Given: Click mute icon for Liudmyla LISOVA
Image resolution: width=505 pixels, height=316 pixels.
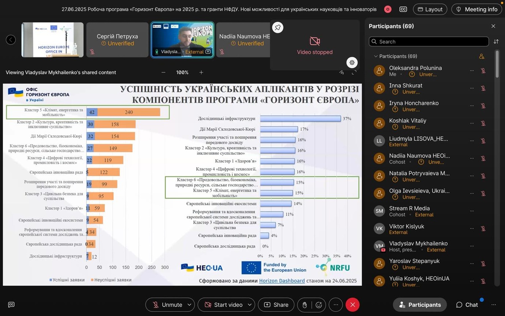Looking at the screenshot, I should [x=483, y=141].
